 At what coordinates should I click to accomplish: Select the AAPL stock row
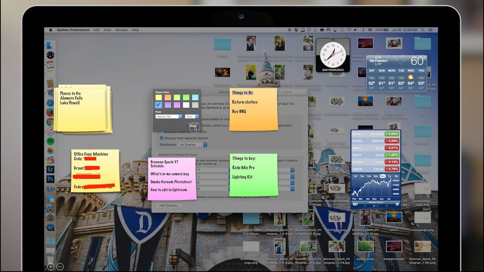point(375,148)
